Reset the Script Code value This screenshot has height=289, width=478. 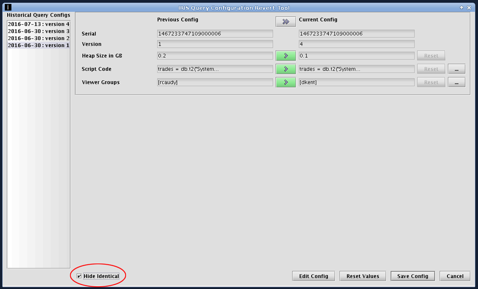click(x=431, y=69)
